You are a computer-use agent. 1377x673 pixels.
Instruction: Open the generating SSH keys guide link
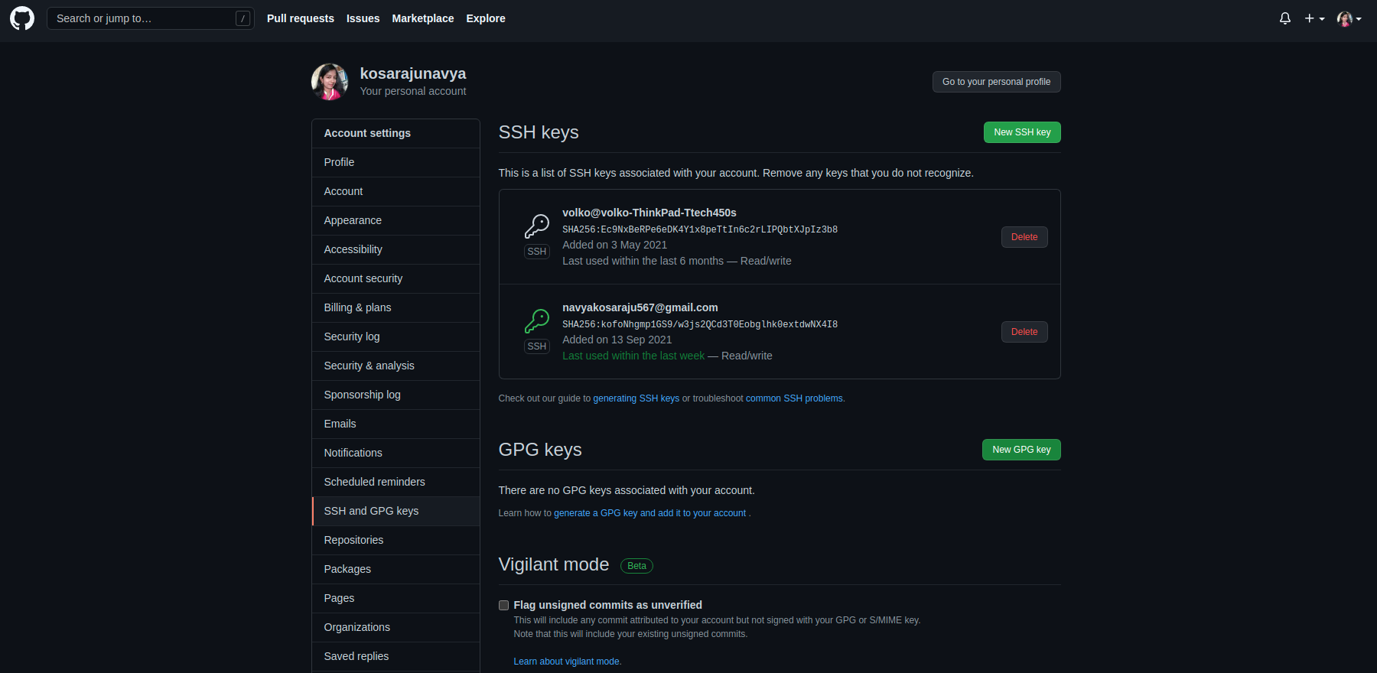coord(636,398)
